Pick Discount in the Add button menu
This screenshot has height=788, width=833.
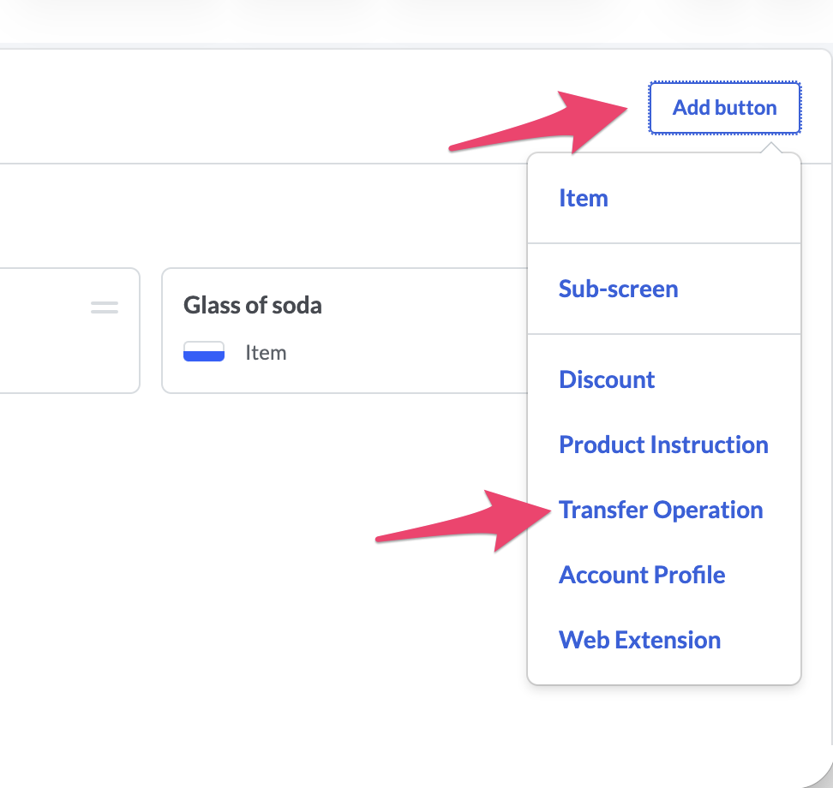point(607,379)
